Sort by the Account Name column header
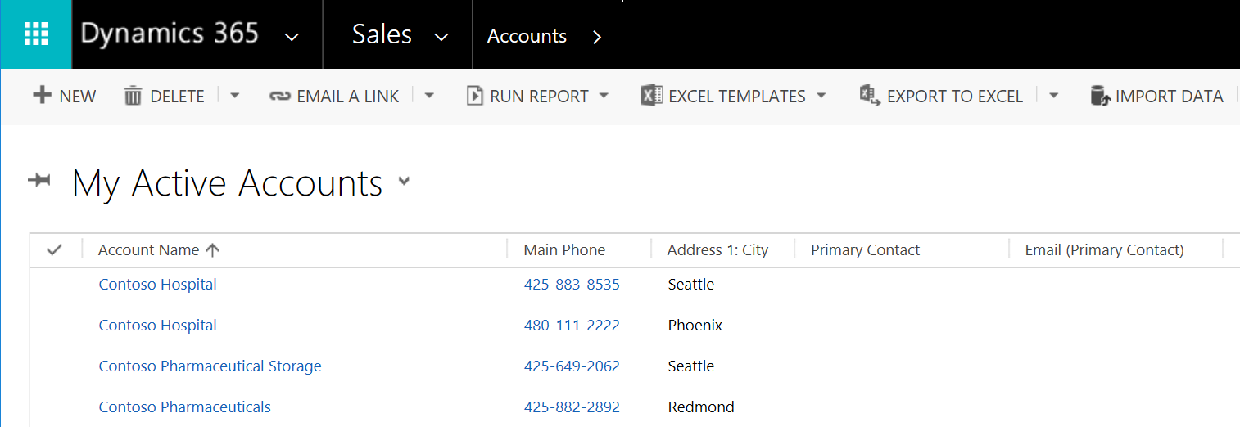 click(149, 250)
